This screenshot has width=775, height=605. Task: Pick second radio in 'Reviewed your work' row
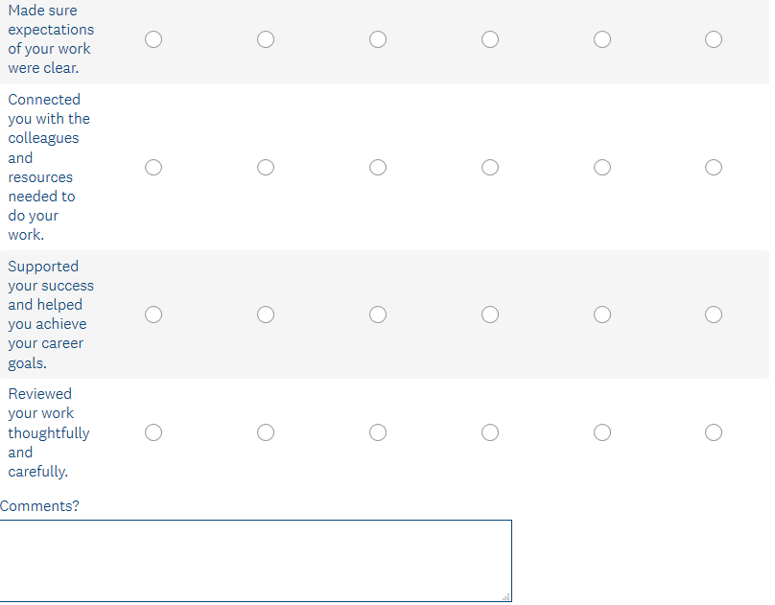[266, 432]
